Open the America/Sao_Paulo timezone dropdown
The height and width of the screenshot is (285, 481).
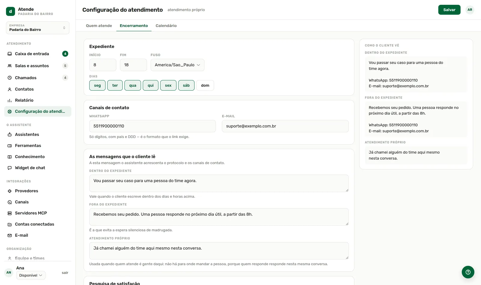click(177, 65)
